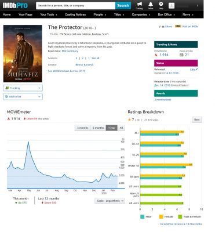Select season 3 link
This screenshot has height=232, width=215.
[x=76, y=58]
